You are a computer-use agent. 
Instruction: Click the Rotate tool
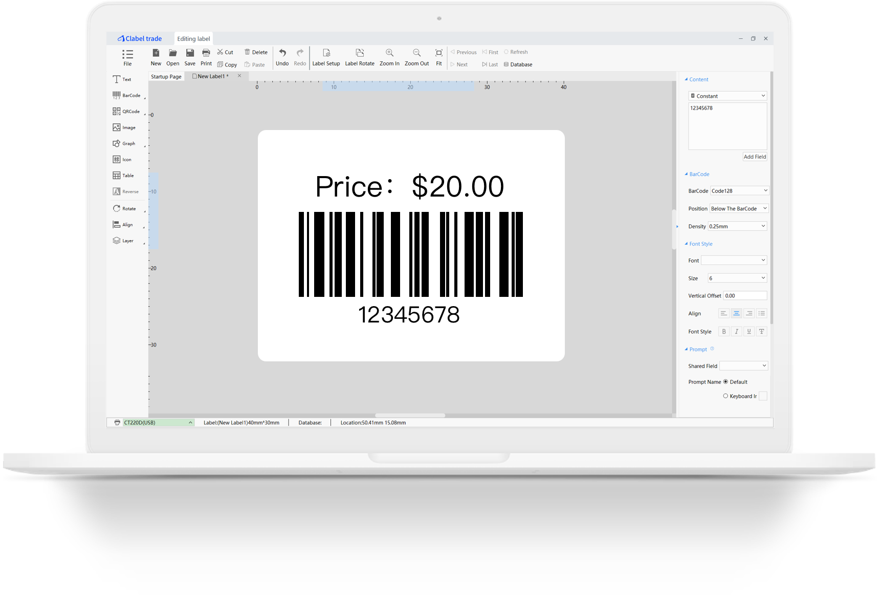pos(124,208)
